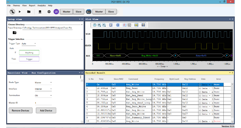The height and width of the screenshot is (128, 241).
Task: Collapse the Choose Directory section
Action: (82, 25)
